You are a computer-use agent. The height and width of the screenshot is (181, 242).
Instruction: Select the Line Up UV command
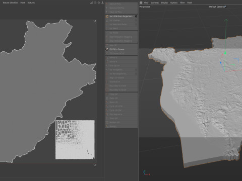122,66
